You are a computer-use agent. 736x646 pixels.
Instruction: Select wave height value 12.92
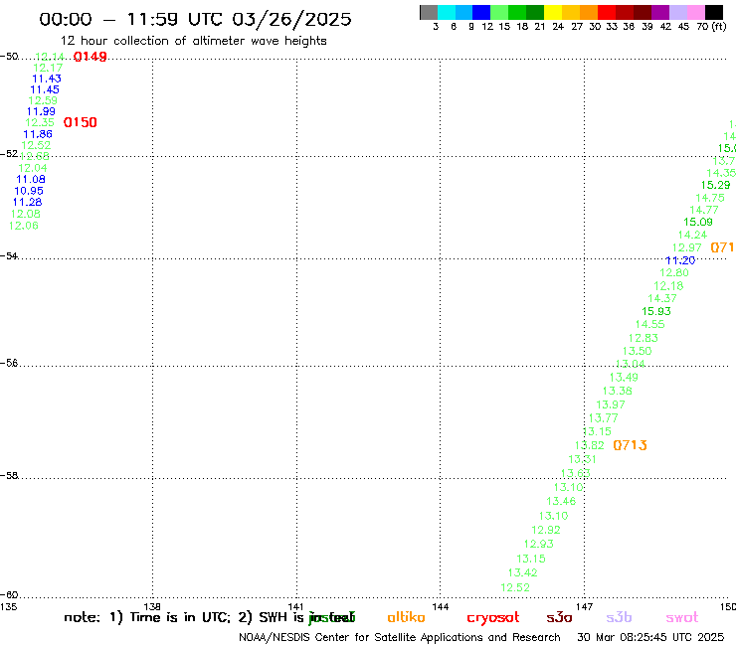coord(546,530)
